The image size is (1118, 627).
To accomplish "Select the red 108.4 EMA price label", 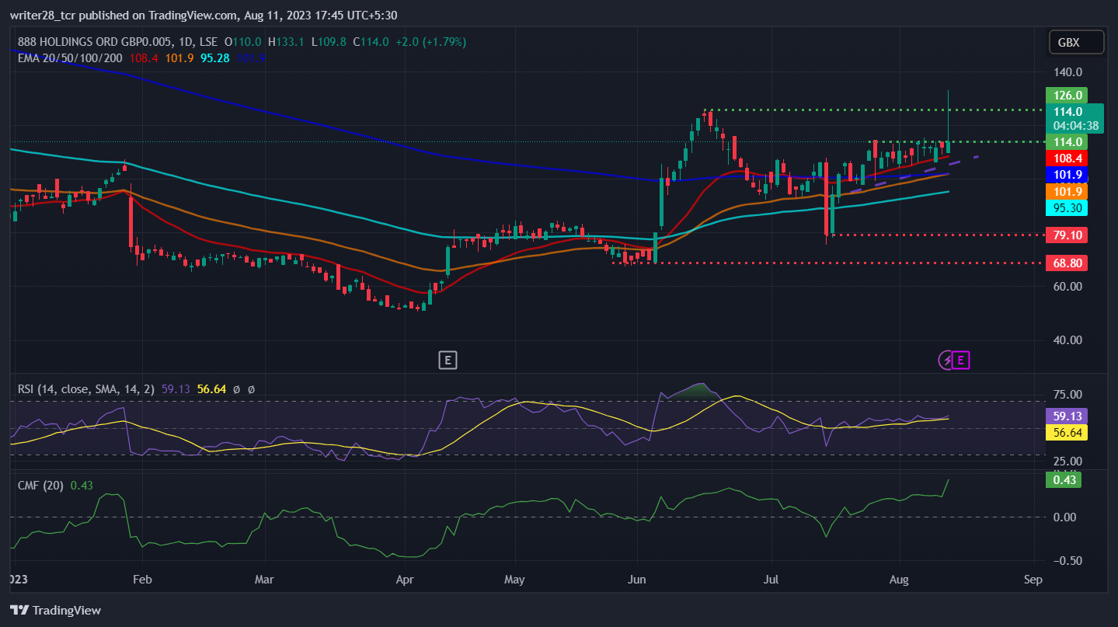I will tap(1067, 158).
